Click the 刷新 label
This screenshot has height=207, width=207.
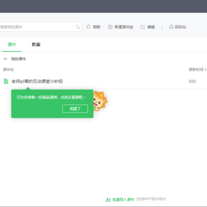97,27
